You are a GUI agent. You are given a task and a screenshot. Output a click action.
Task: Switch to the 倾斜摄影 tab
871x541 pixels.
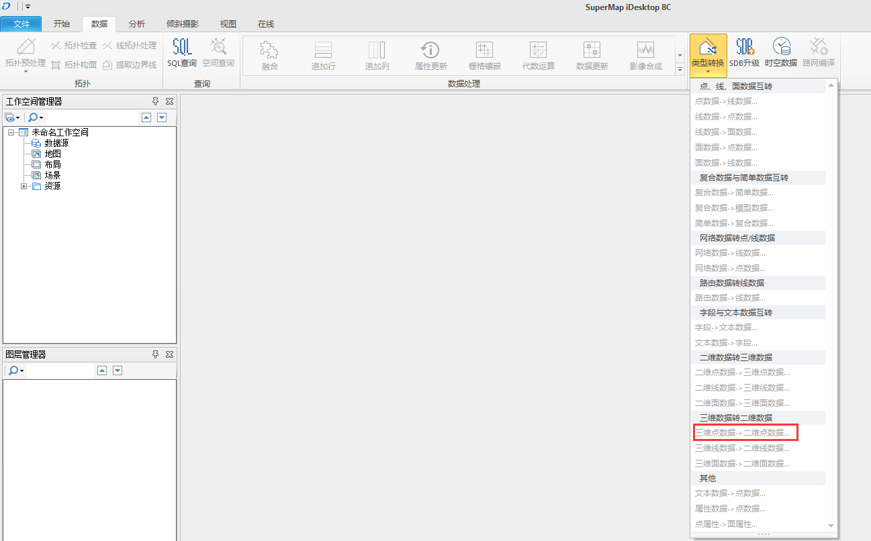click(x=183, y=23)
